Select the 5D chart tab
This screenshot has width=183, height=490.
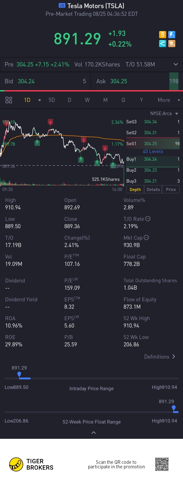52,100
